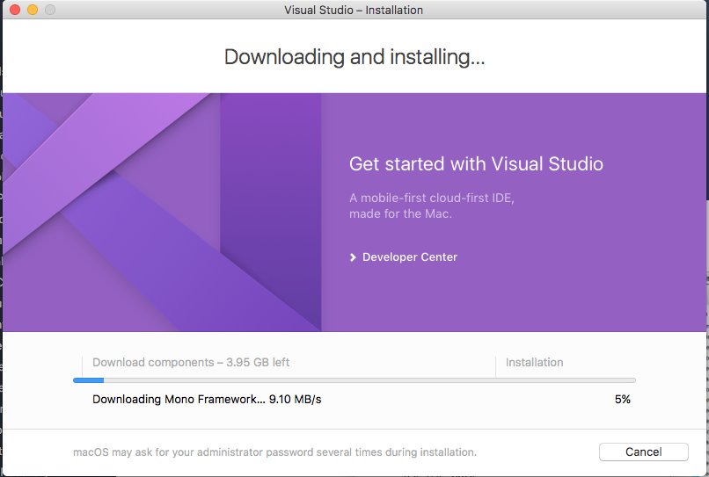Click the 'Downloading Mono Framework... 9.10 MB/s' status
Screen dimensions: 709x477
point(207,400)
